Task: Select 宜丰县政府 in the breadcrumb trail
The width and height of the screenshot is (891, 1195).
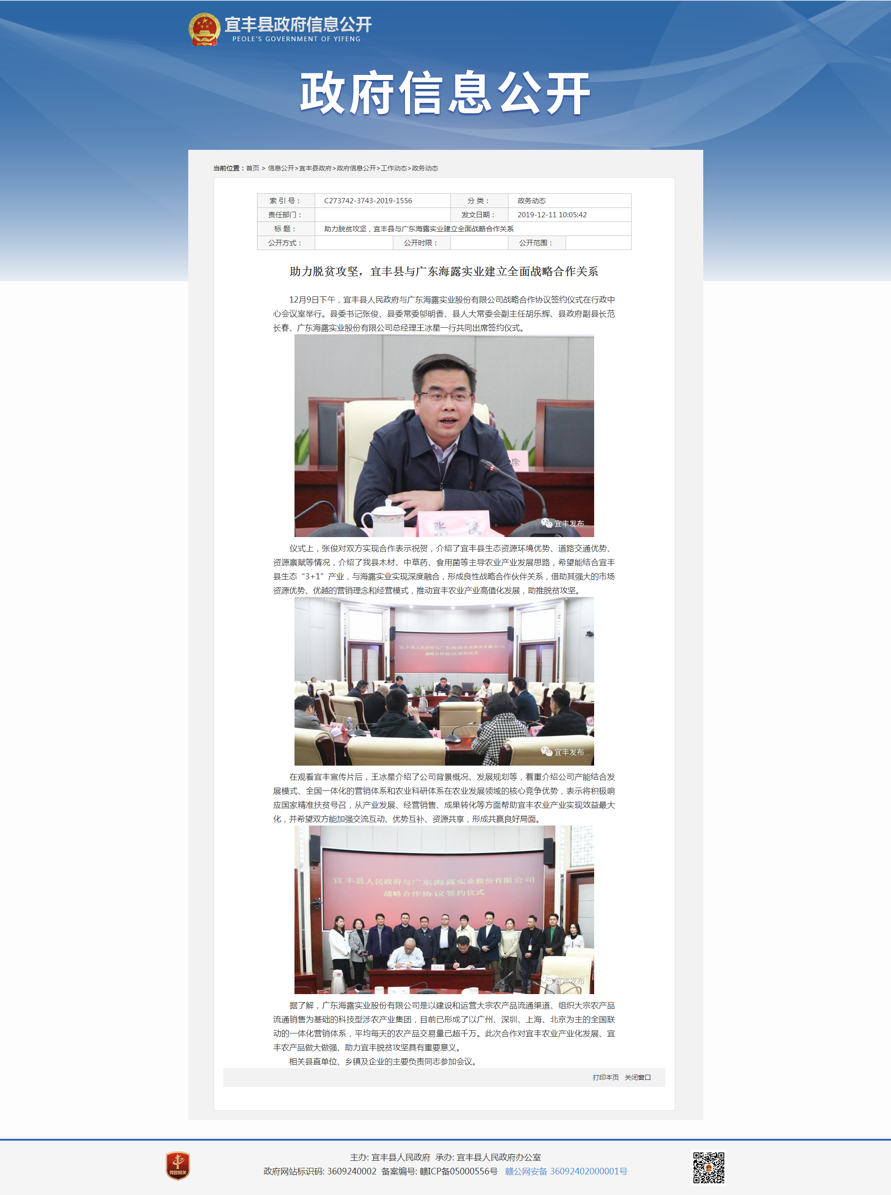Action: point(315,168)
